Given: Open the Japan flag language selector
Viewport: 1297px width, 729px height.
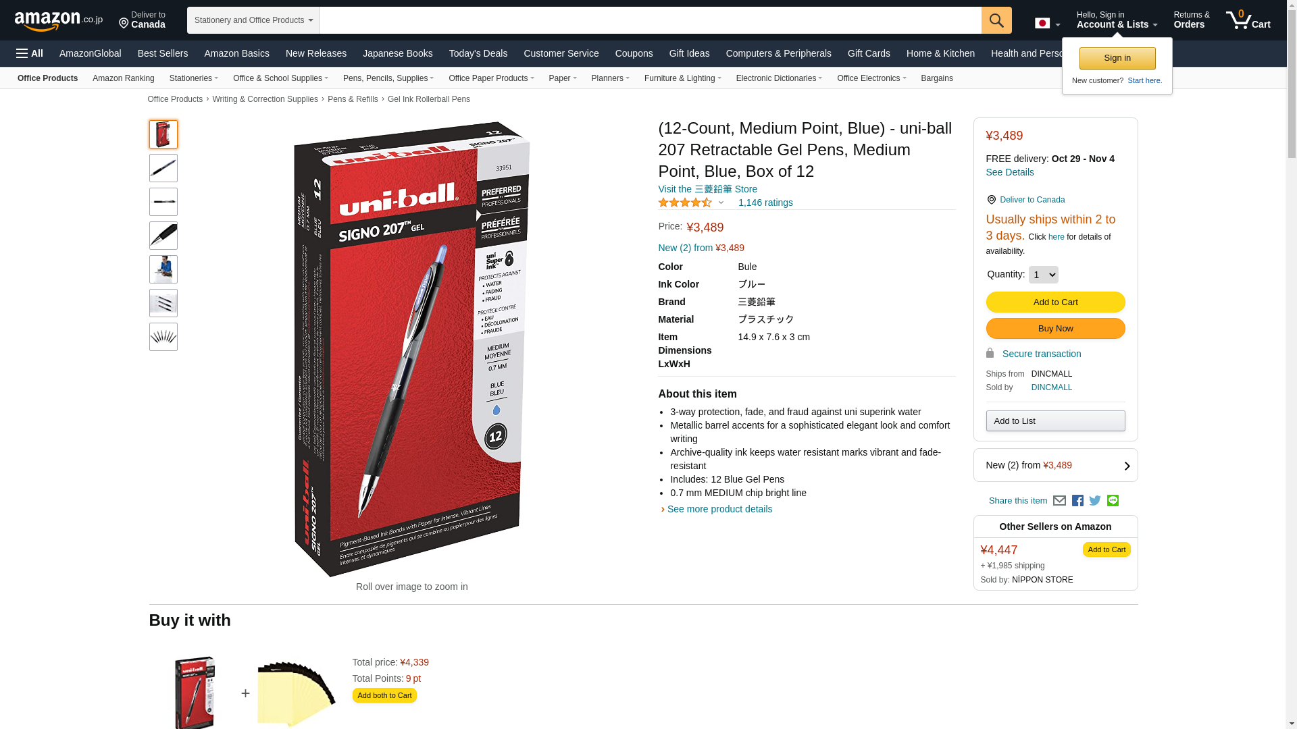Looking at the screenshot, I should coord(1047,24).
